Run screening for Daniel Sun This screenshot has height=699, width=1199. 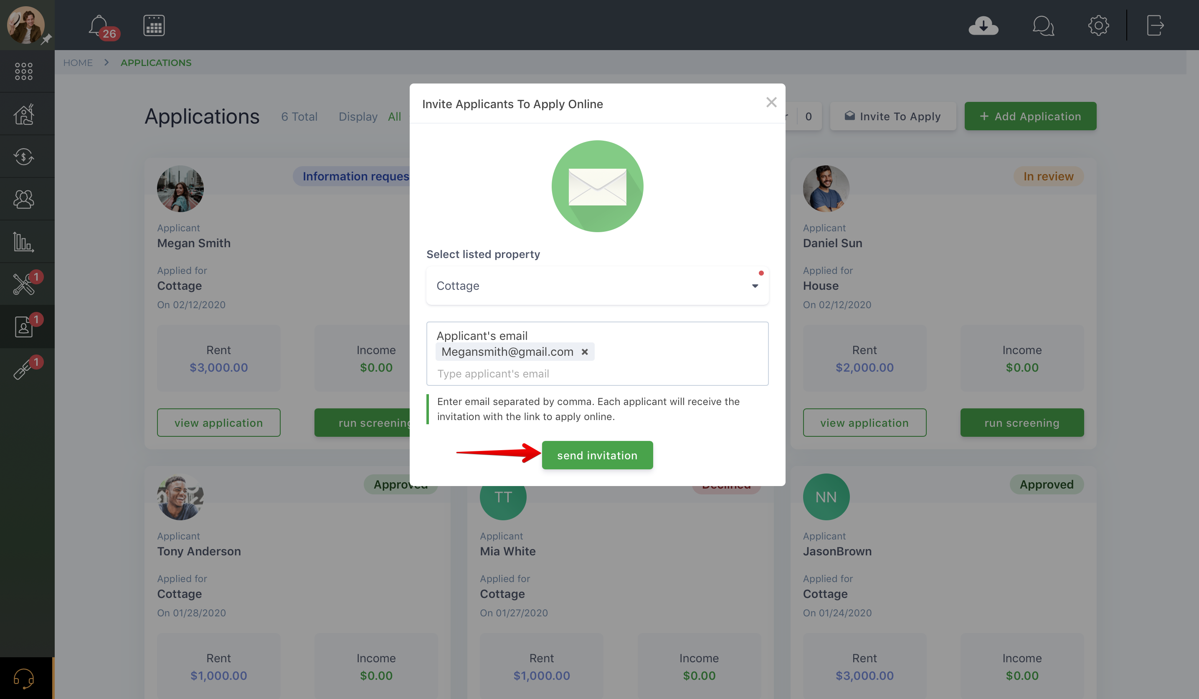(x=1022, y=423)
